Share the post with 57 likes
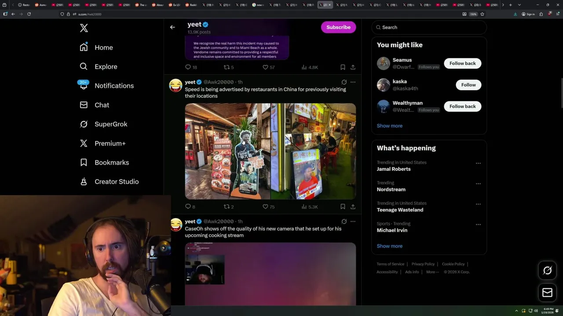The width and height of the screenshot is (563, 316). coord(353,67)
